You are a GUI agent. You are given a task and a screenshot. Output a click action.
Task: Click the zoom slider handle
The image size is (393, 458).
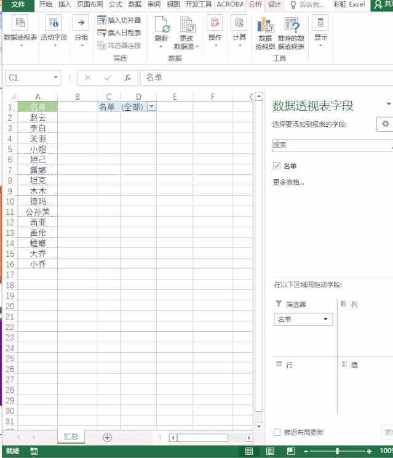337,451
